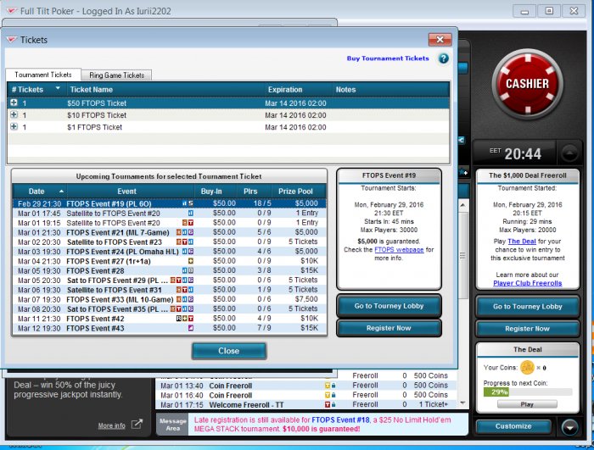Close the Tickets dialog with Close button
This screenshot has width=594, height=450.
[229, 351]
